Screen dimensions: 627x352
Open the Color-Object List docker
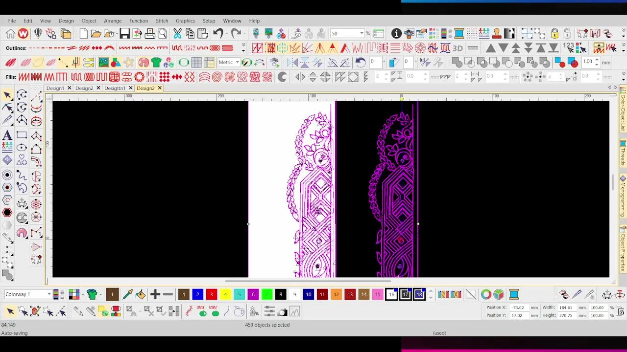click(x=623, y=110)
